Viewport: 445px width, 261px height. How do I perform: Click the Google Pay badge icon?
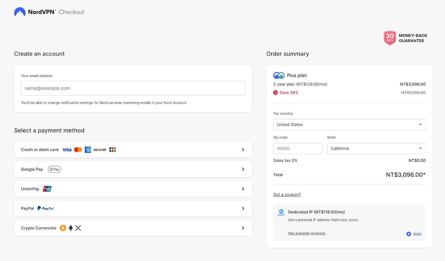coord(55,169)
